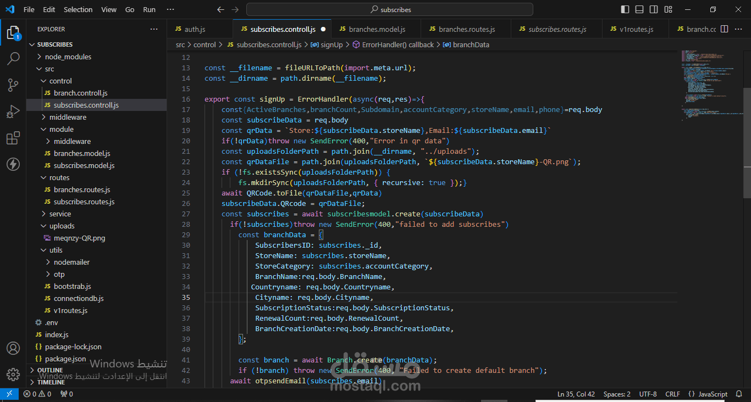This screenshot has width=751, height=402.
Task: Open the Thunder Client lightning icon
Action: pyautogui.click(x=13, y=164)
